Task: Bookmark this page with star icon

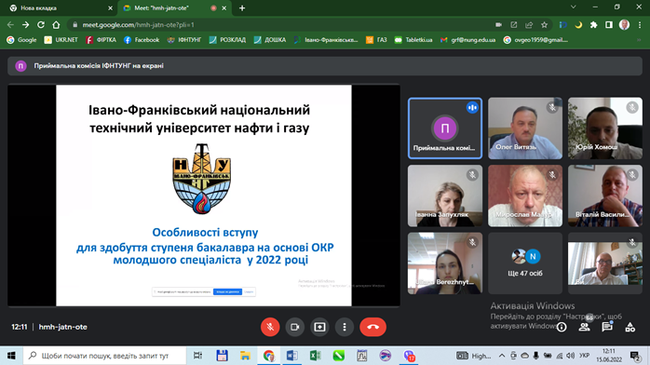Action: [x=544, y=25]
